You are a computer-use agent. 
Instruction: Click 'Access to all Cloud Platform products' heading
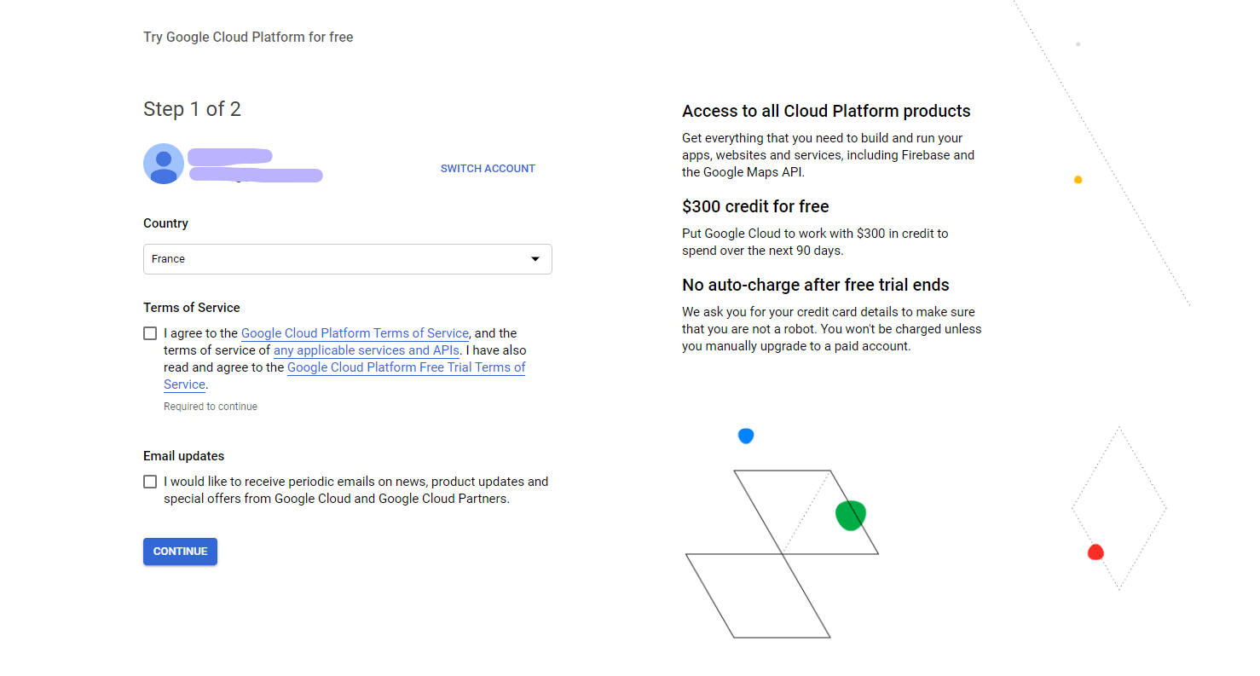tap(826, 112)
